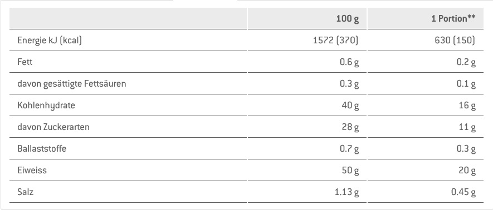
Task: Click the 0.1 g saturated fat portion value
Action: click(x=466, y=84)
